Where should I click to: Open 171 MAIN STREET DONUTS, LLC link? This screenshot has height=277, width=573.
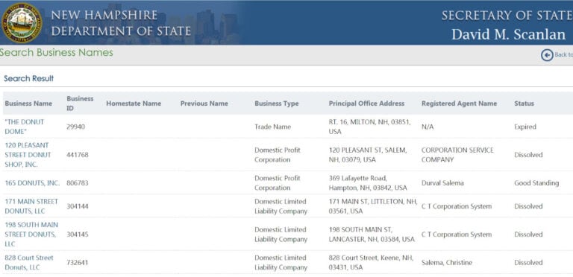point(31,206)
